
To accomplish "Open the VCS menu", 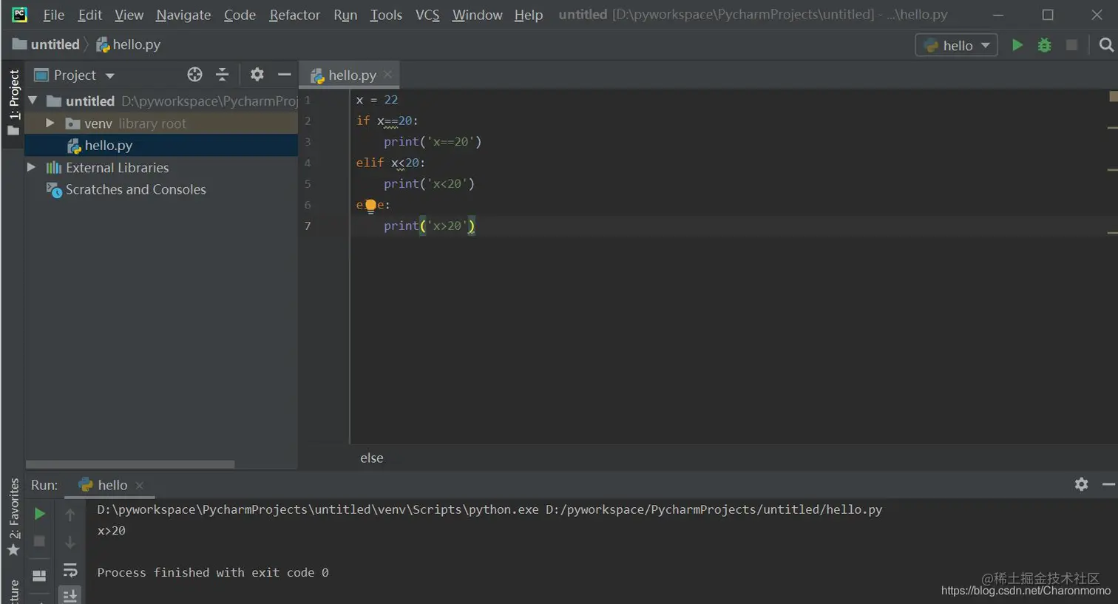I will coord(427,15).
